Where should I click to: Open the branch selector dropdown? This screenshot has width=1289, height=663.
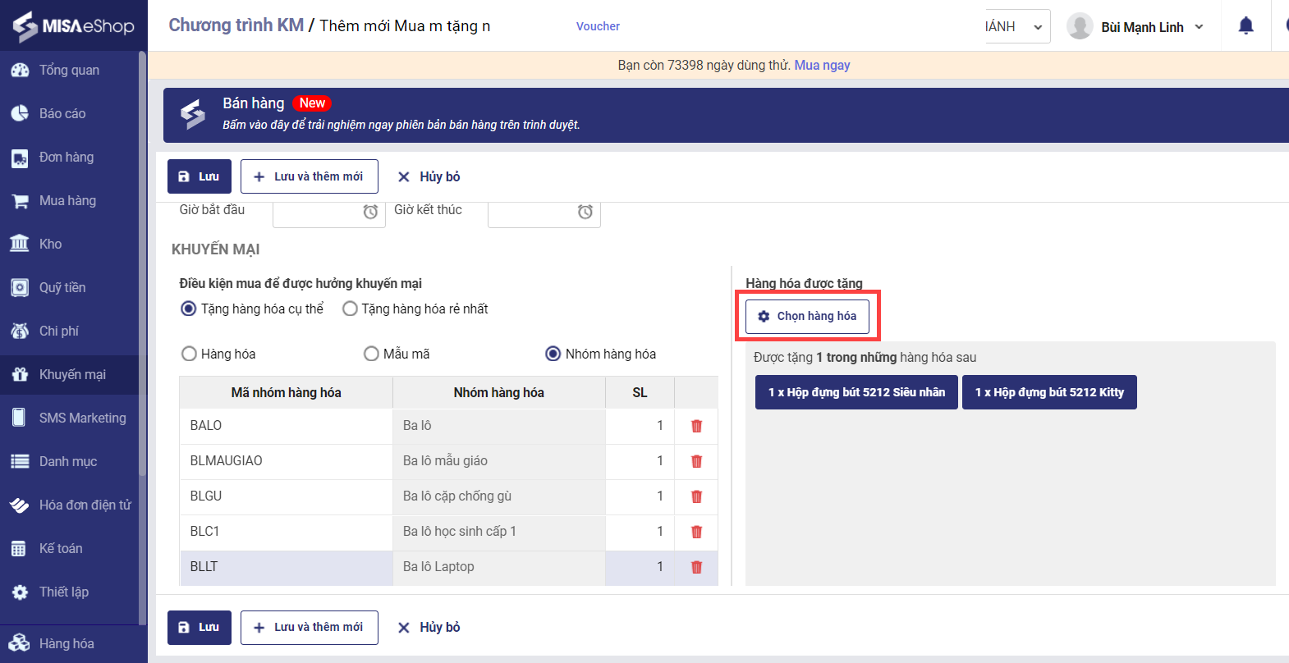(1017, 27)
